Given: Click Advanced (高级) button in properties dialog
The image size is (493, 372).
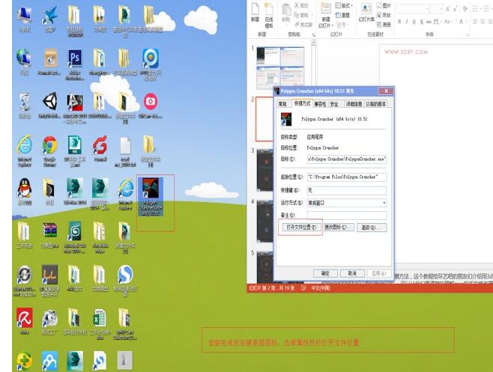Looking at the screenshot, I should pos(372,227).
